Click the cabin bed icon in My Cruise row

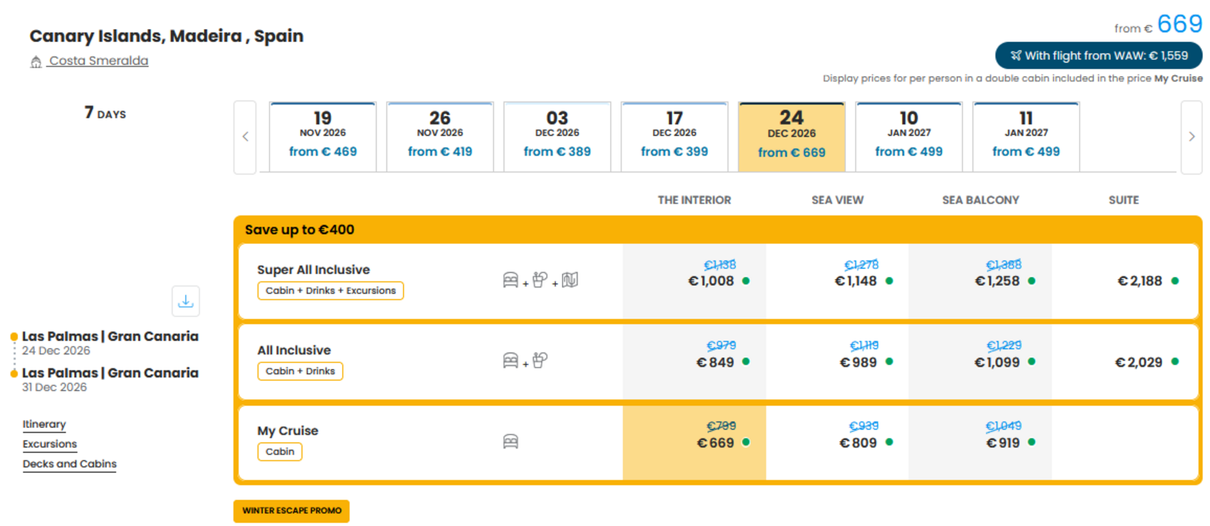click(x=511, y=441)
